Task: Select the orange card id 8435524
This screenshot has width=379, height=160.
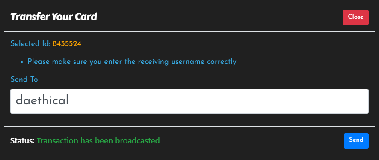Action: (67, 44)
